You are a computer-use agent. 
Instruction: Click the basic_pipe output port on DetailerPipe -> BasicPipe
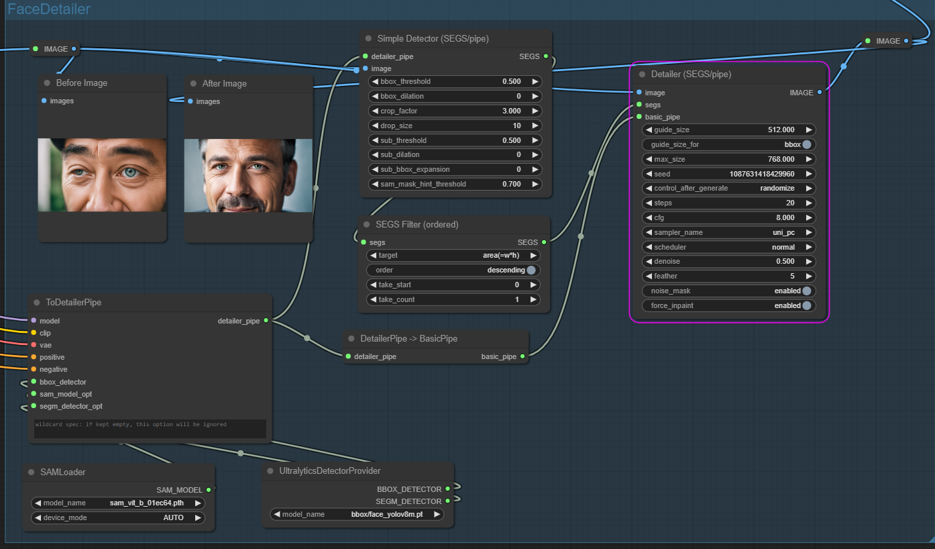(522, 356)
